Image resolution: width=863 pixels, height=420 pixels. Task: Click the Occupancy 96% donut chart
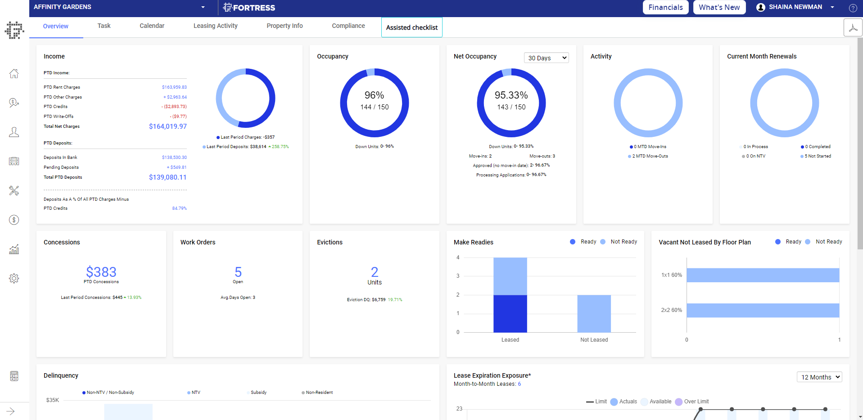point(375,103)
